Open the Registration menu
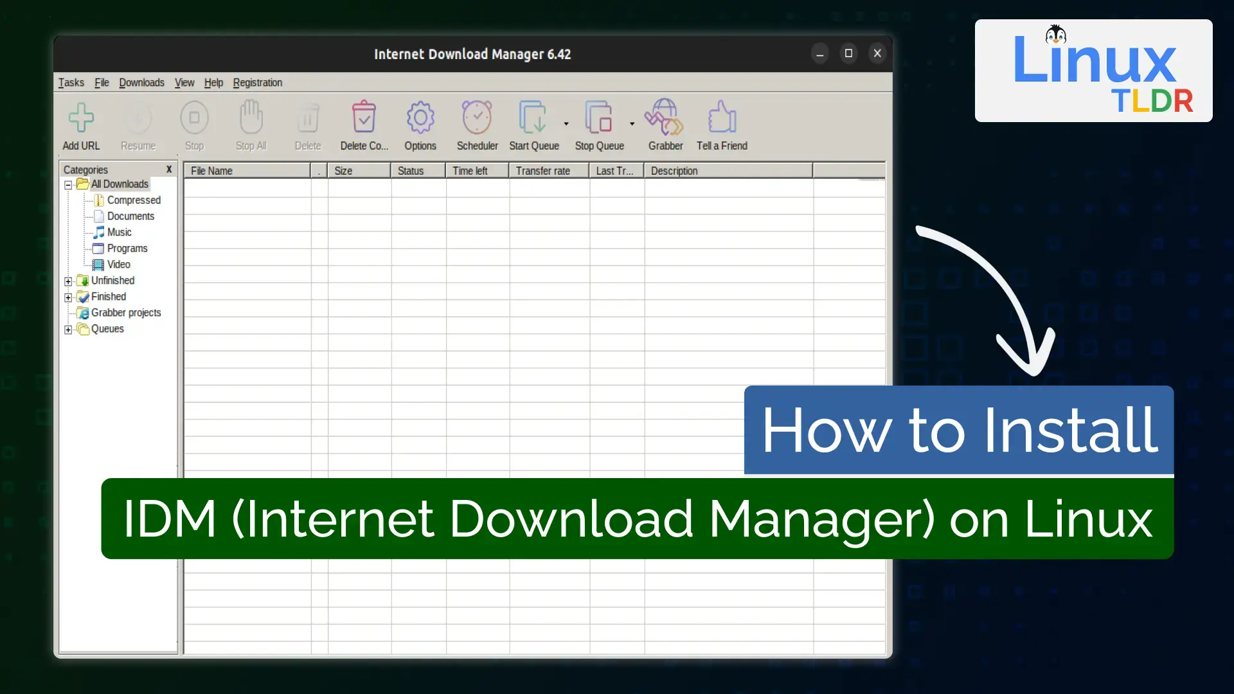This screenshot has height=694, width=1234. point(257,82)
